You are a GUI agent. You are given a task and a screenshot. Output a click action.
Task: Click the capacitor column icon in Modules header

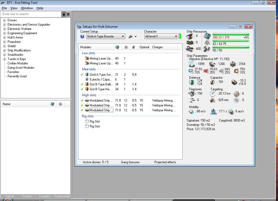(x=133, y=47)
